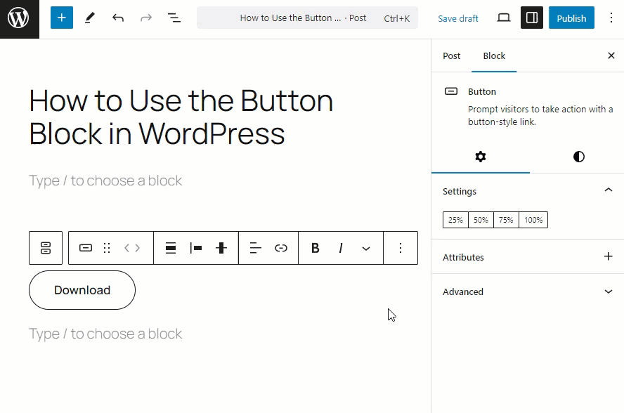This screenshot has width=624, height=413.
Task: Undo the last change
Action: (118, 18)
